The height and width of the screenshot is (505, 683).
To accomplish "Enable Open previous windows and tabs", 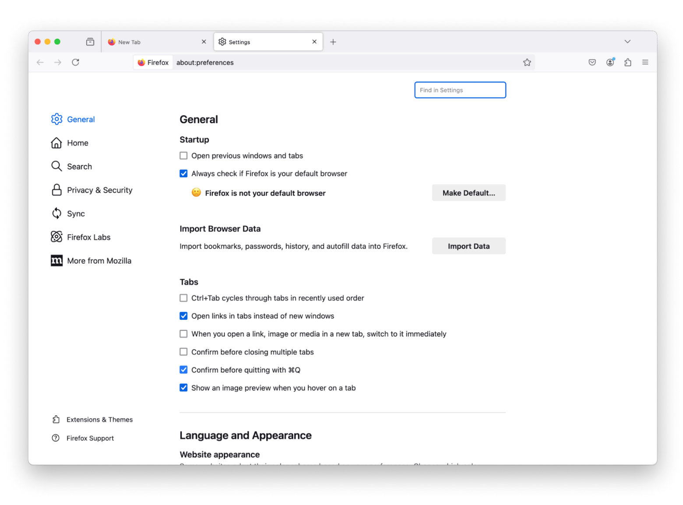I will 183,156.
